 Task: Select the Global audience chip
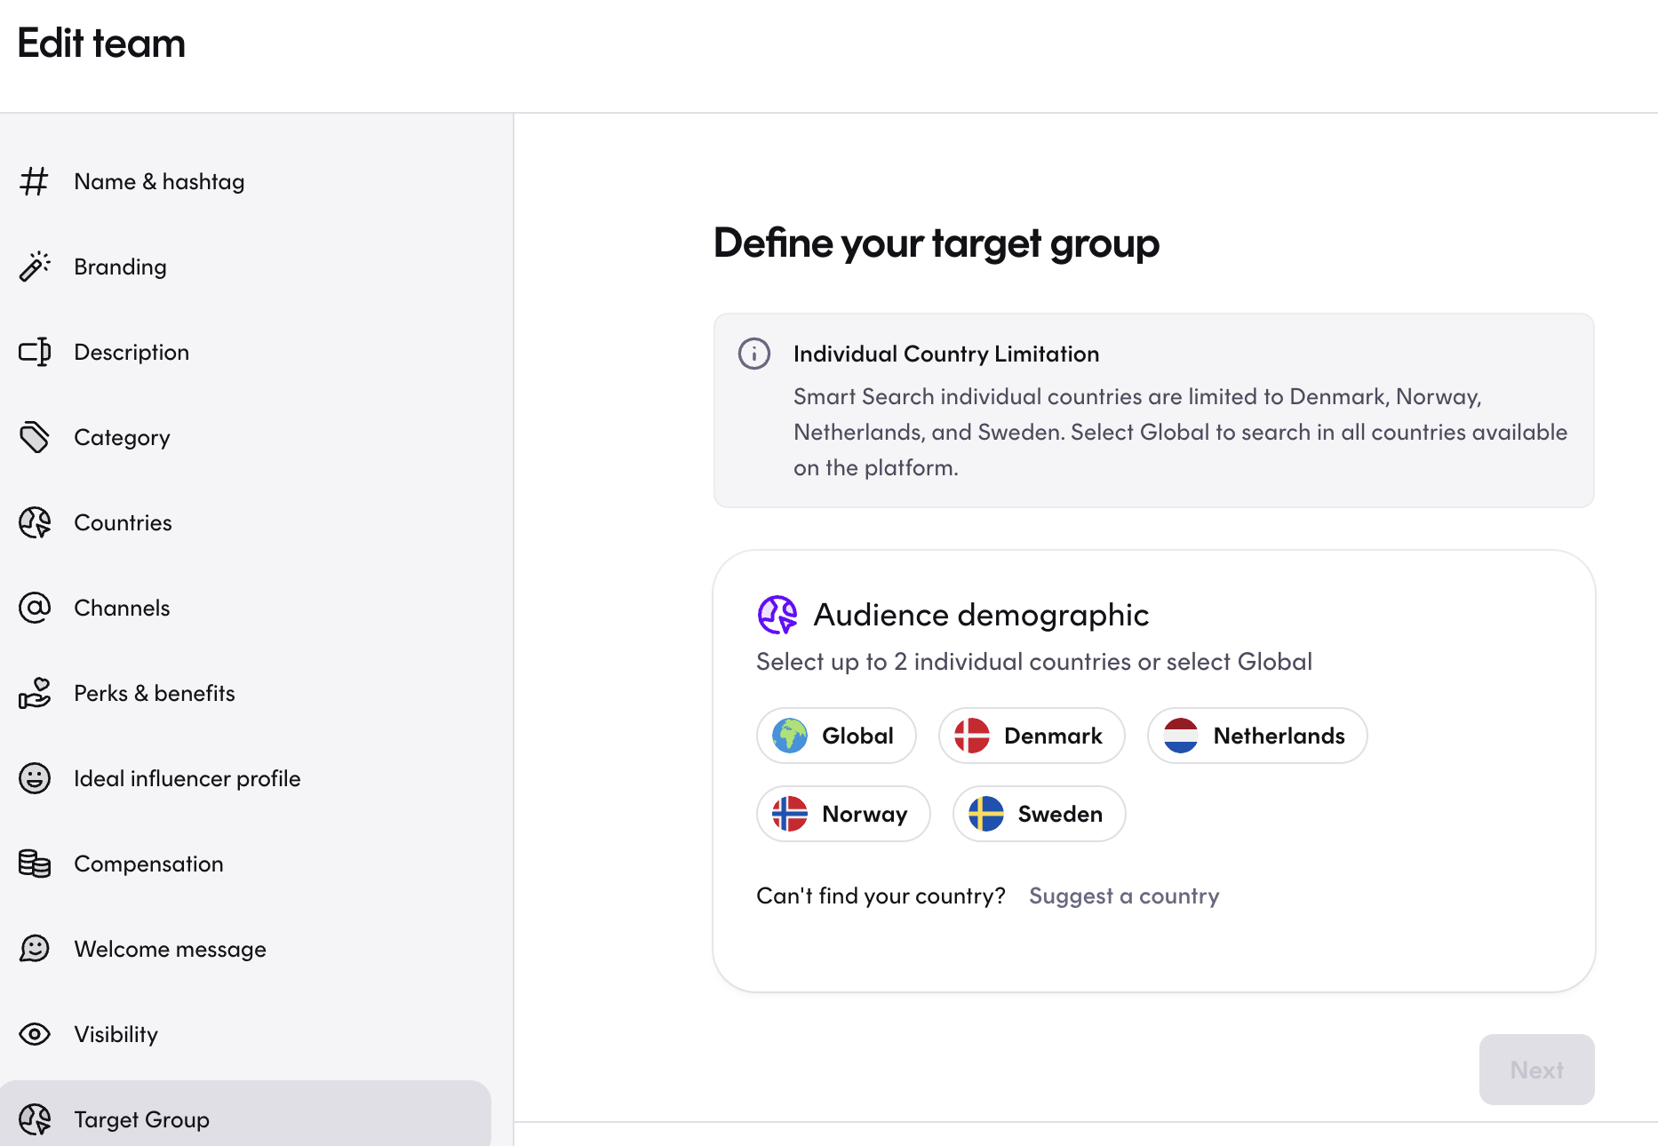pos(836,736)
